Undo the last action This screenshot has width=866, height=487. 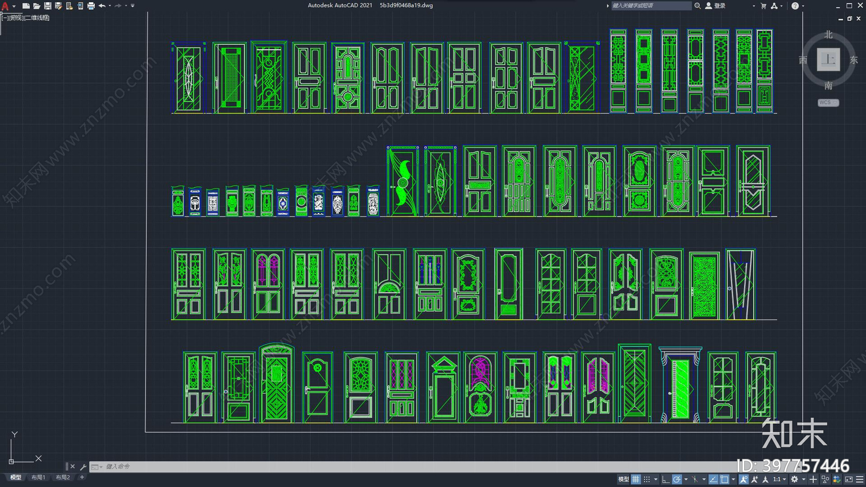[102, 6]
